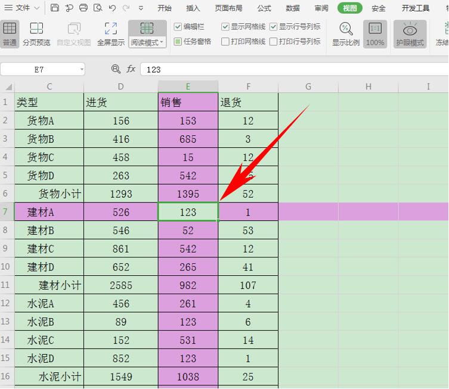Select the 进货 header cell
The height and width of the screenshot is (389, 449).
click(x=121, y=102)
